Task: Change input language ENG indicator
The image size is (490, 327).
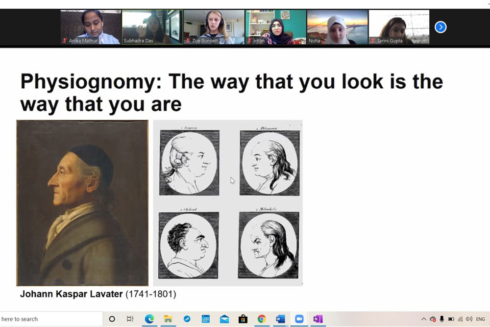Action: [481, 319]
